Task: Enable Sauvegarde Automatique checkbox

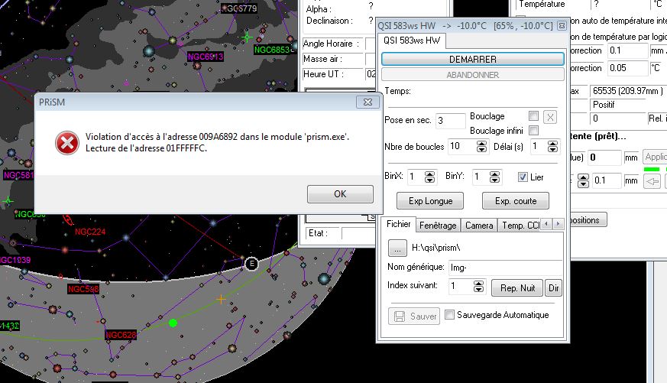Action: (x=449, y=315)
